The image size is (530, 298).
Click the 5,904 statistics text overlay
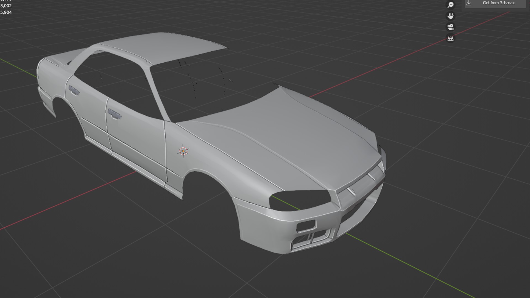(x=6, y=12)
